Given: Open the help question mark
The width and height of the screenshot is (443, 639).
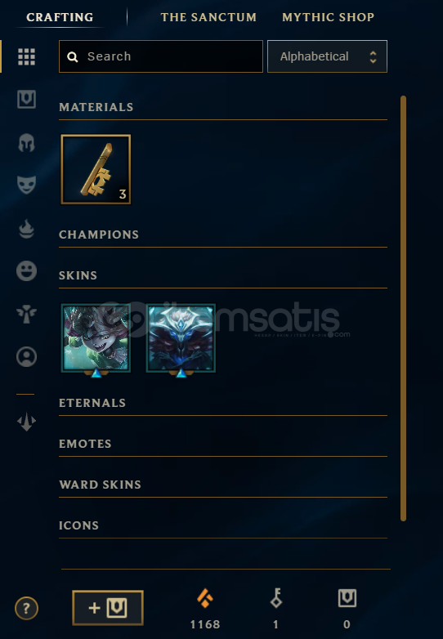Looking at the screenshot, I should 26,609.
